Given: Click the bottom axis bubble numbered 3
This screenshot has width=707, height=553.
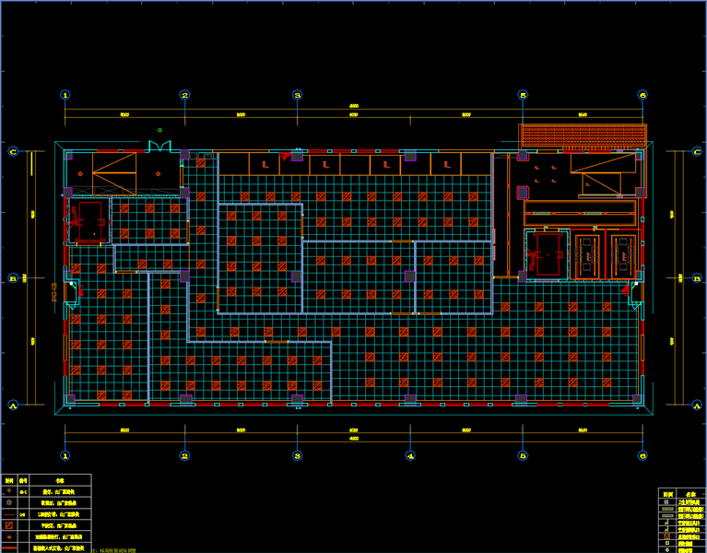Looking at the screenshot, I should coord(297,455).
